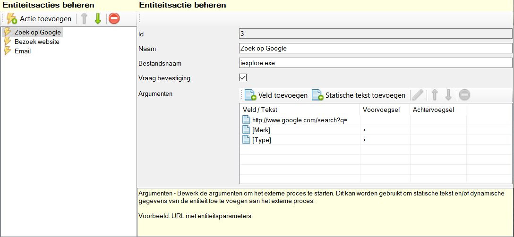Click the 'Naam' text field
The height and width of the screenshot is (237, 514).
pyautogui.click(x=376, y=48)
